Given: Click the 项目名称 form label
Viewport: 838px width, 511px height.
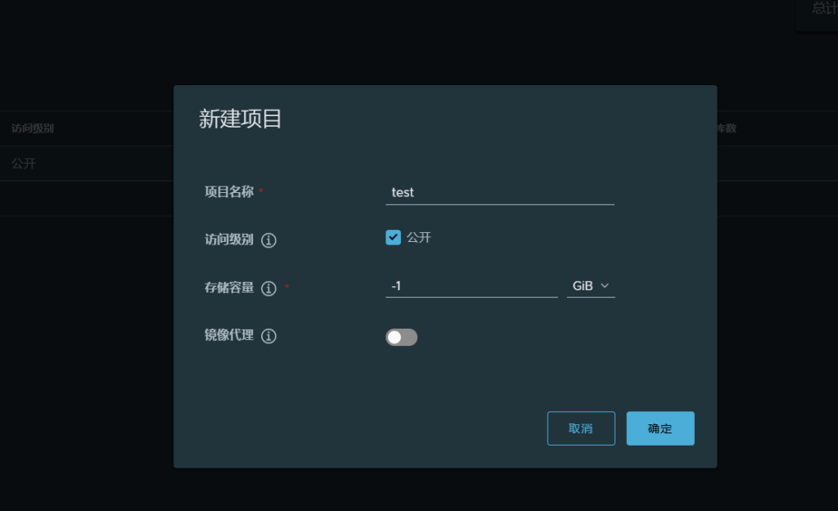Looking at the screenshot, I should pyautogui.click(x=228, y=191).
